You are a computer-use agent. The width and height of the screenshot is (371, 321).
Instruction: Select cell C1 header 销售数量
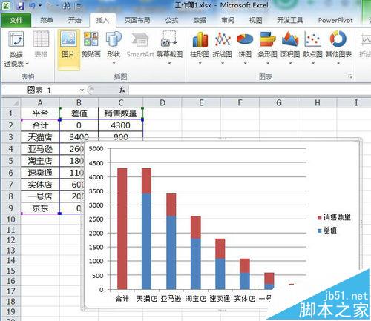click(120, 113)
